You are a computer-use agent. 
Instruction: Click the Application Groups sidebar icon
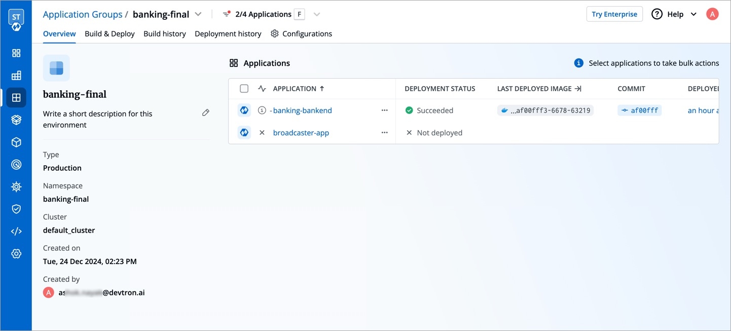[x=16, y=98]
